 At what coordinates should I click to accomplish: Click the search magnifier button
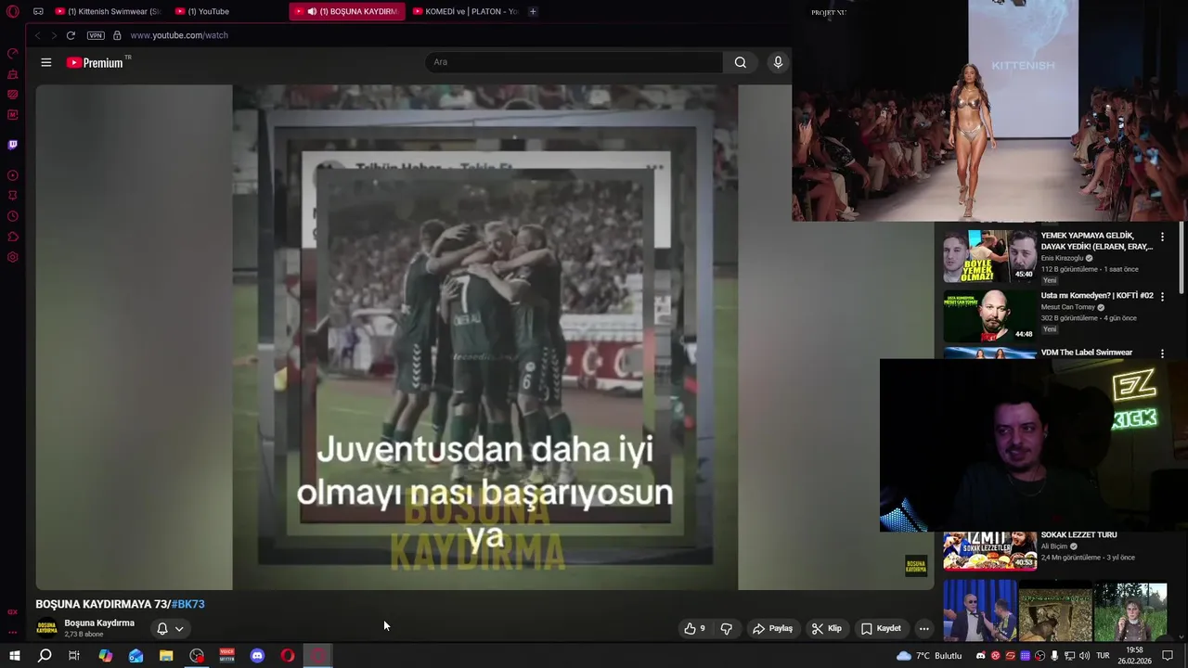[741, 62]
